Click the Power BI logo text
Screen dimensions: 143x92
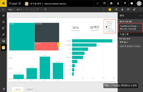pos(15,3)
